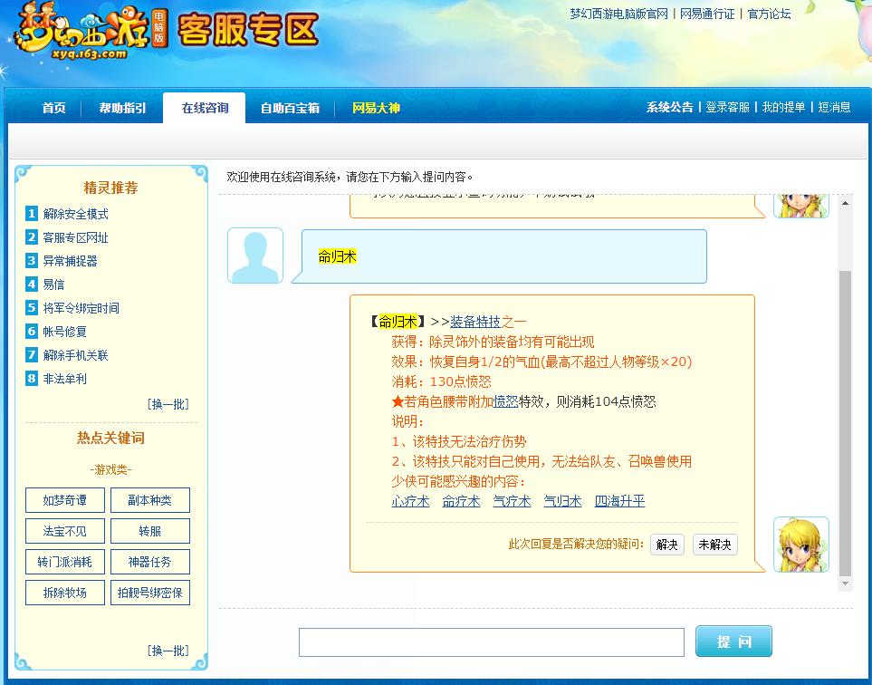Click the question input box
Screen dimensions: 872x685
click(x=491, y=642)
